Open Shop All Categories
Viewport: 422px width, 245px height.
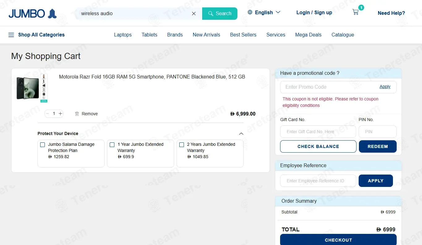tap(41, 35)
